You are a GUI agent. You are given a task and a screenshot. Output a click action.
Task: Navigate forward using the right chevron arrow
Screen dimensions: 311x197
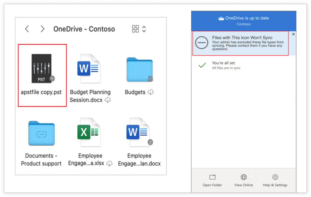(42, 28)
